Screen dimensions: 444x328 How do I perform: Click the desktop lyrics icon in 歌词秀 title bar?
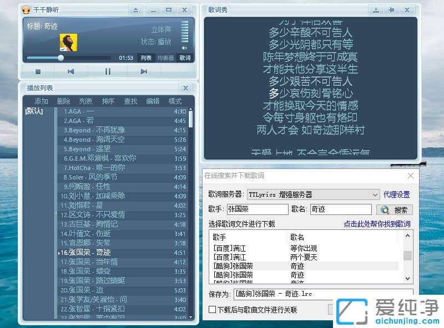pyautogui.click(x=376, y=10)
